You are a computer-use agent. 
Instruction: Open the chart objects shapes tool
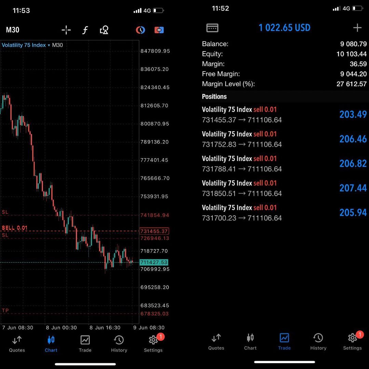[x=104, y=30]
